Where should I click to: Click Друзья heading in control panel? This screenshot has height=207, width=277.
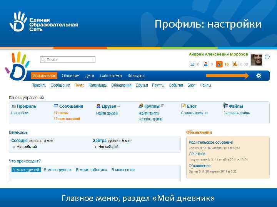coord(108,106)
